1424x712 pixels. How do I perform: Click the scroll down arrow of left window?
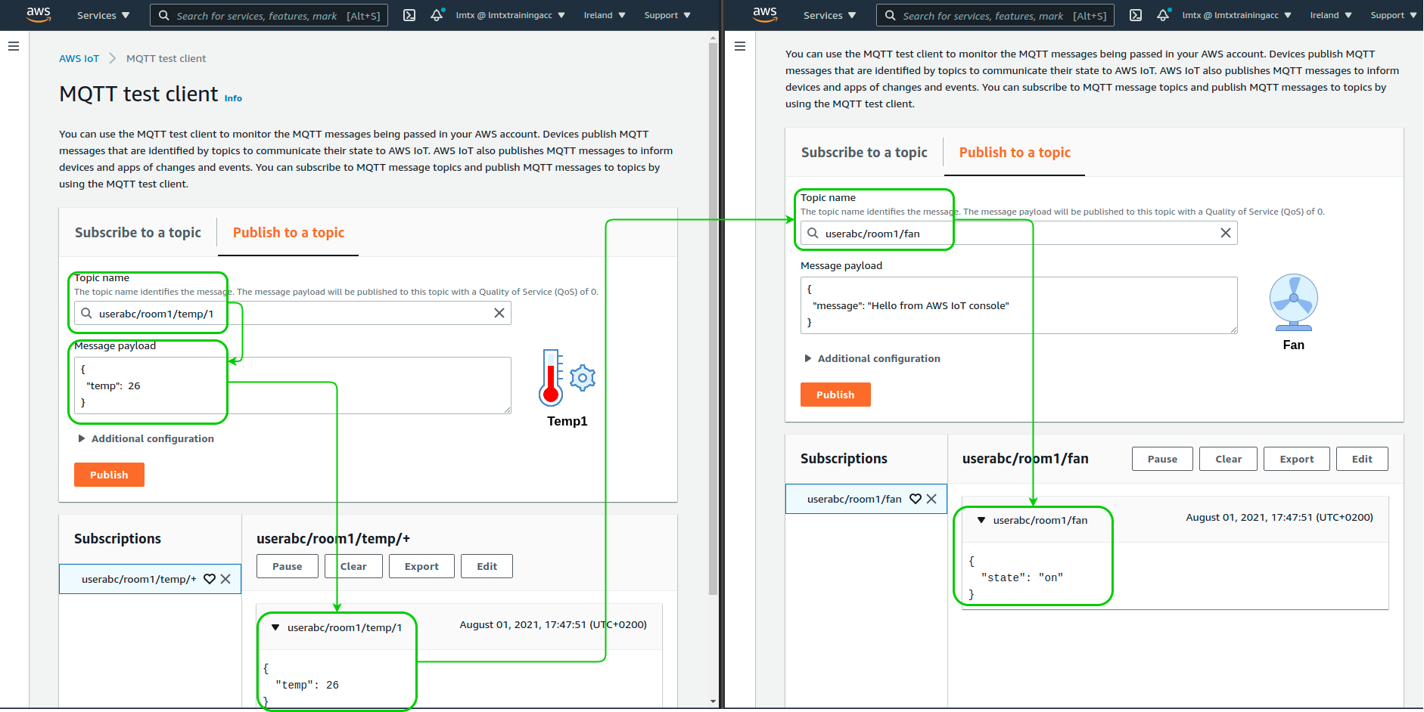(x=713, y=701)
